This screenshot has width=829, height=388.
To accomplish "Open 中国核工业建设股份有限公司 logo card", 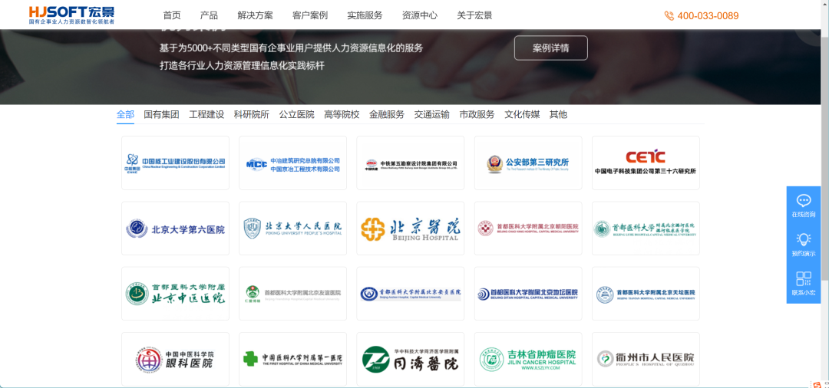I will [x=176, y=163].
